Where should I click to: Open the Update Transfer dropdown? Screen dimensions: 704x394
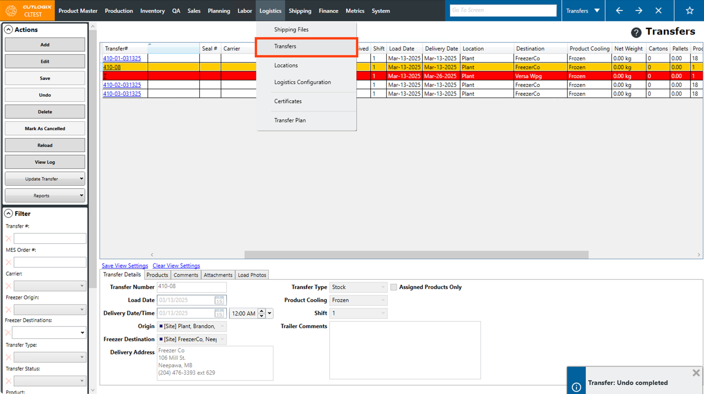click(x=45, y=179)
